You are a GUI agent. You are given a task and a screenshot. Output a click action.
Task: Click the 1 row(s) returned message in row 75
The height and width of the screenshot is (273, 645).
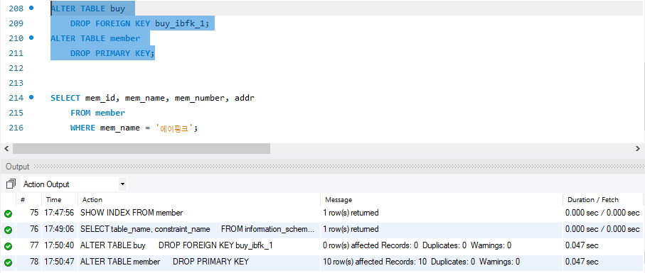351,213
